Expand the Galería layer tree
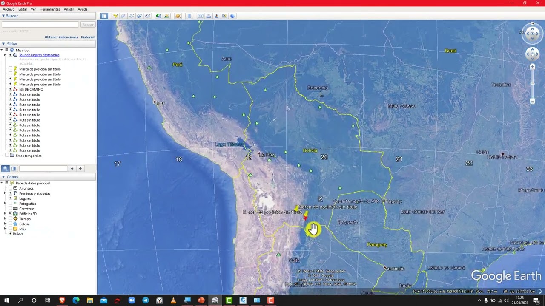 5,224
